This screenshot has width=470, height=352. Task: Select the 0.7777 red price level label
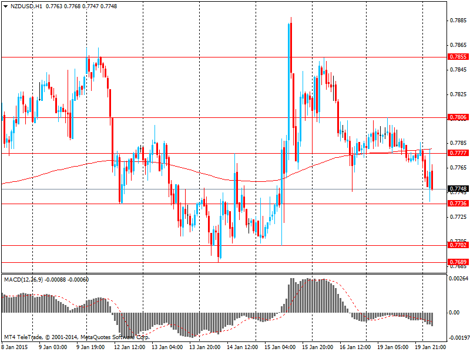pyautogui.click(x=458, y=153)
